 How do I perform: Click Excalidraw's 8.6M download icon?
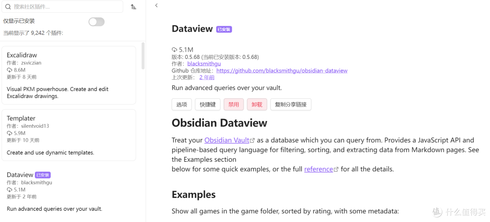10,70
